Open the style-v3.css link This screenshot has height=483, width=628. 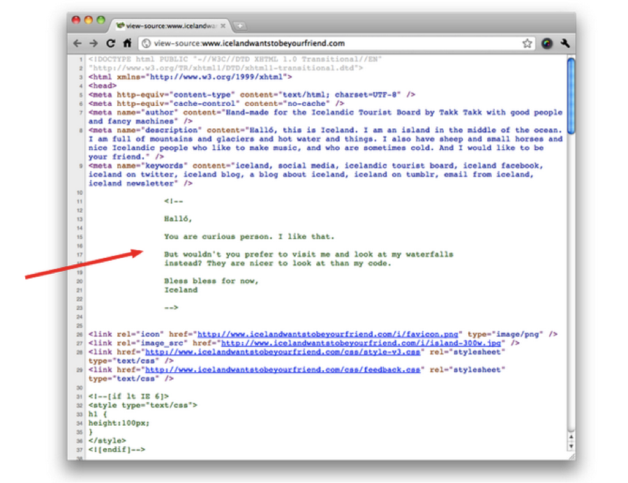point(283,352)
